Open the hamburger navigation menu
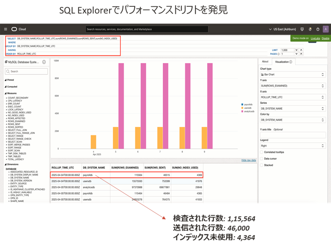331x247 pixels. point(6,29)
